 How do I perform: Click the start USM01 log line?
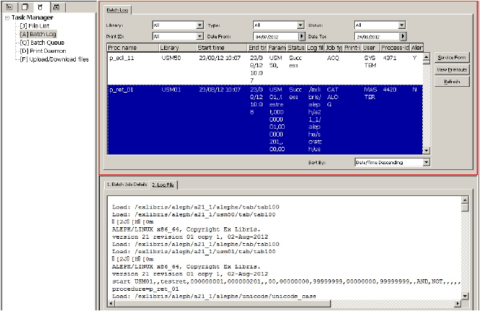click(286, 281)
